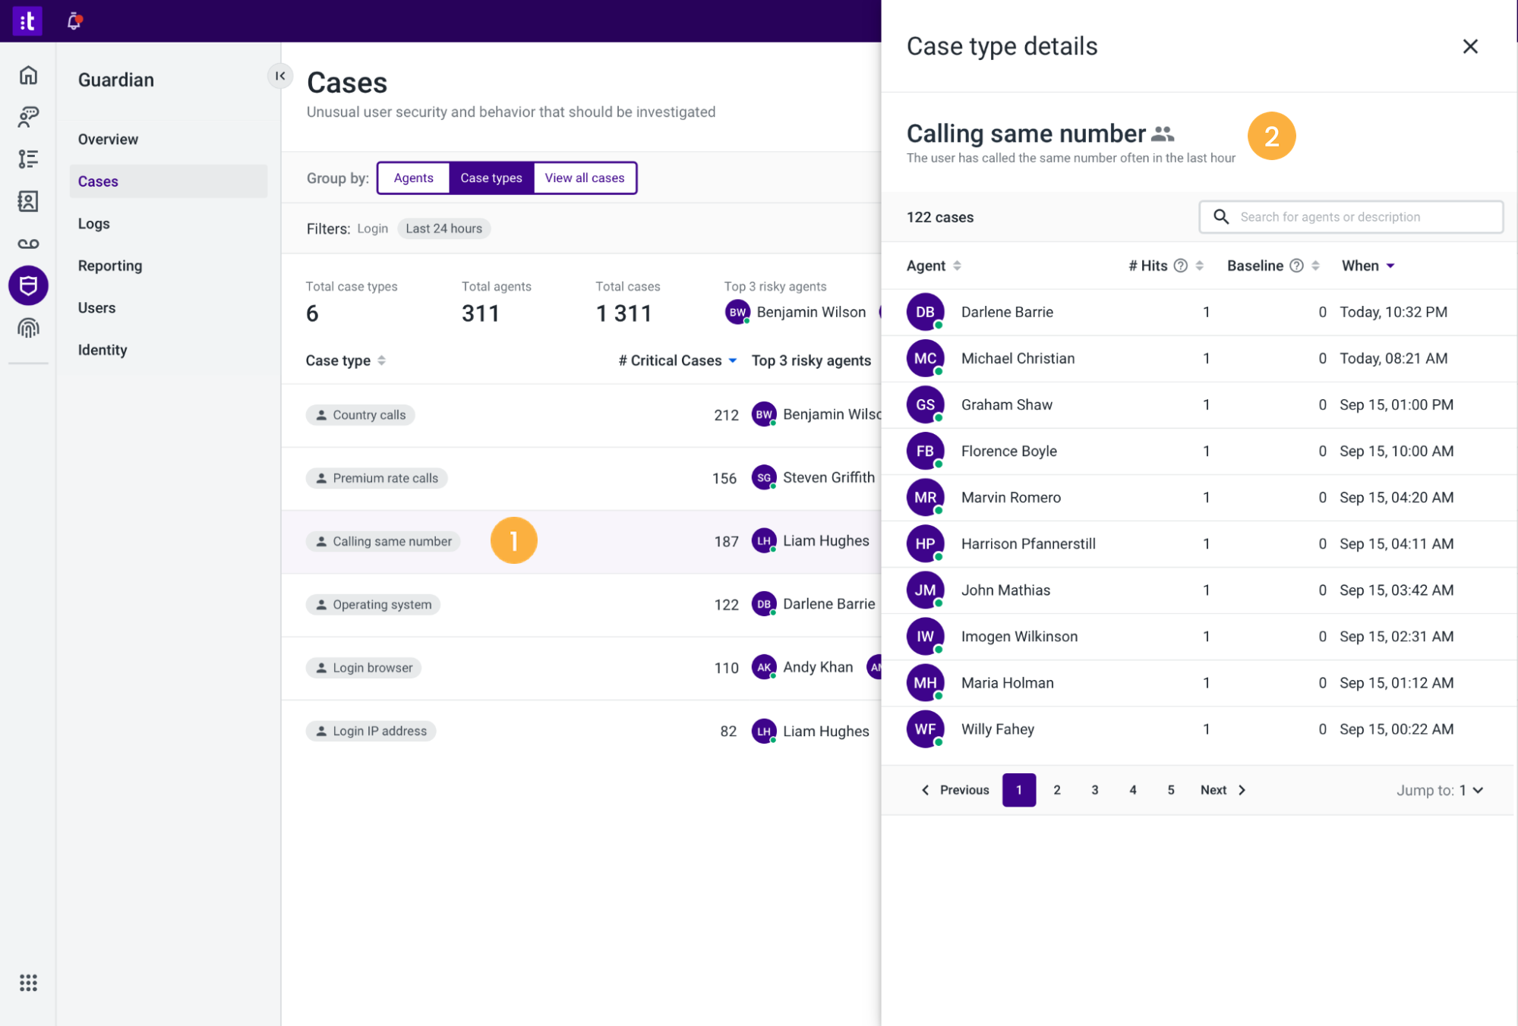Open the Country calls case type
The width and height of the screenshot is (1518, 1026).
(360, 414)
